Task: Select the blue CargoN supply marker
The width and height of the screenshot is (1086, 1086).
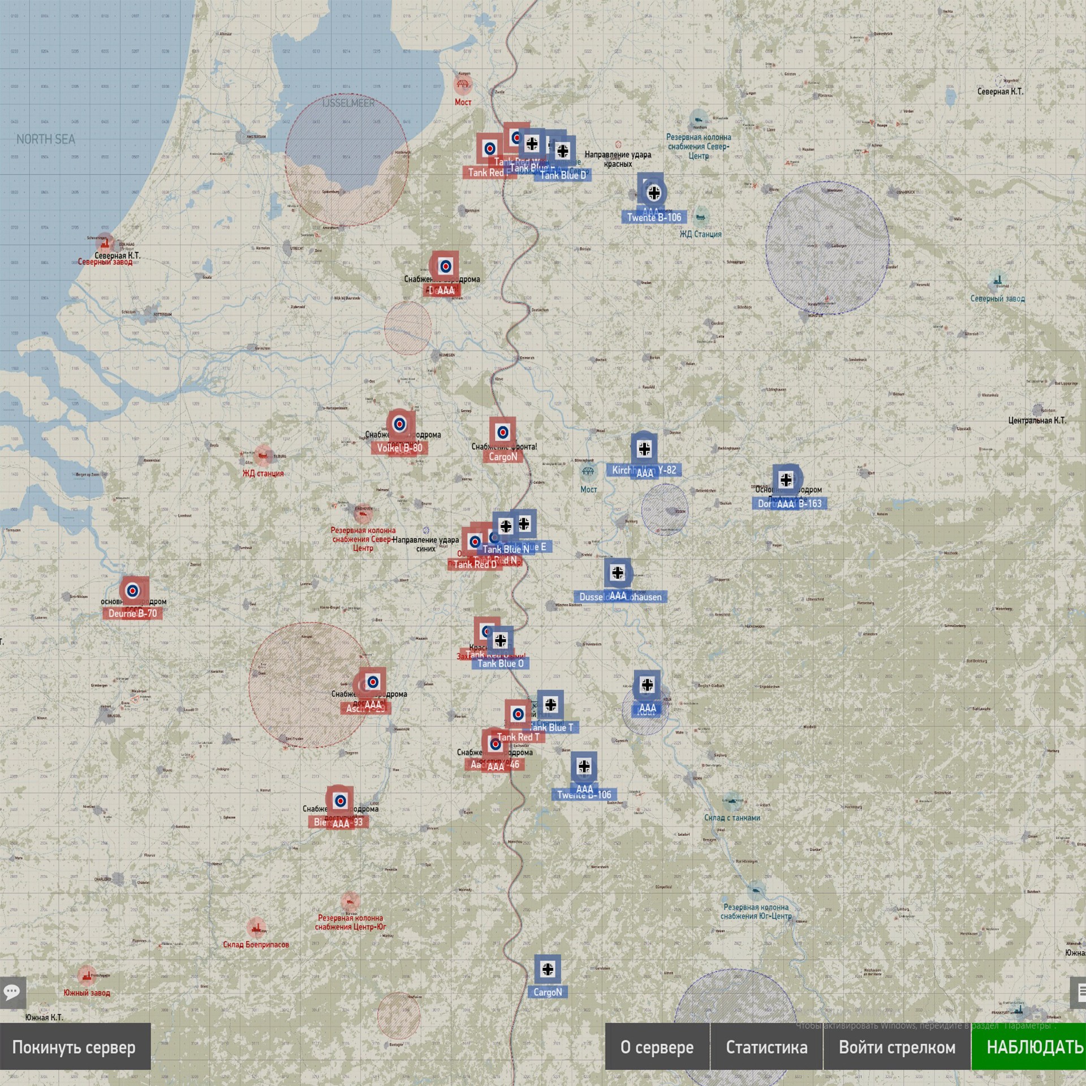Action: tap(548, 969)
